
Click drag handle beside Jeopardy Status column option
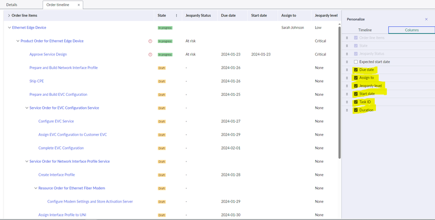[x=347, y=54]
